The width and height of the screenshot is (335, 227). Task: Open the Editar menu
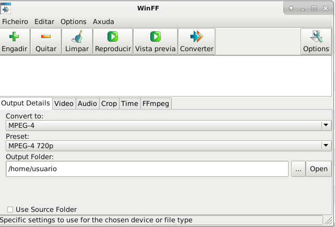pos(44,22)
